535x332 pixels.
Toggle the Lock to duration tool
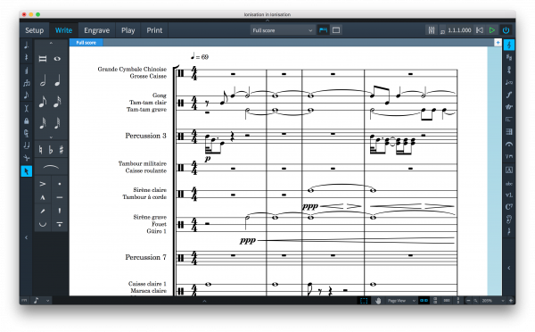click(x=26, y=120)
